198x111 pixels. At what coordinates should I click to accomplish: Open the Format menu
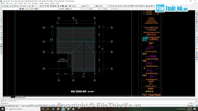pyautogui.click(x=20, y=3)
